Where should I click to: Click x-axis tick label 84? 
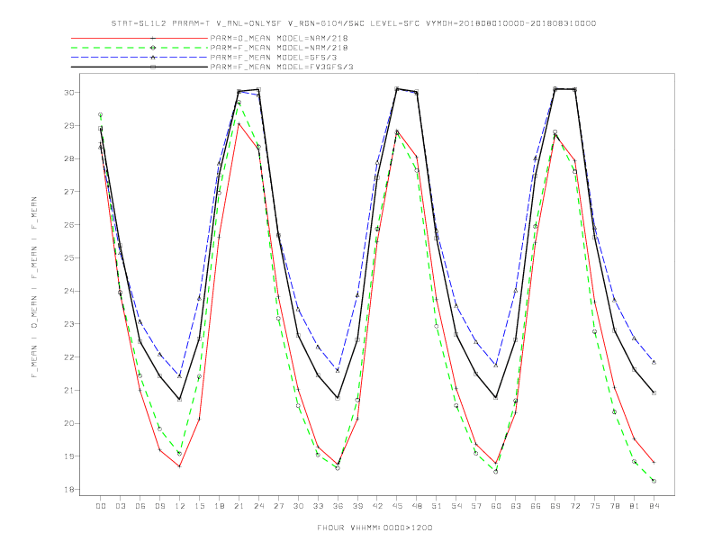[x=654, y=506]
